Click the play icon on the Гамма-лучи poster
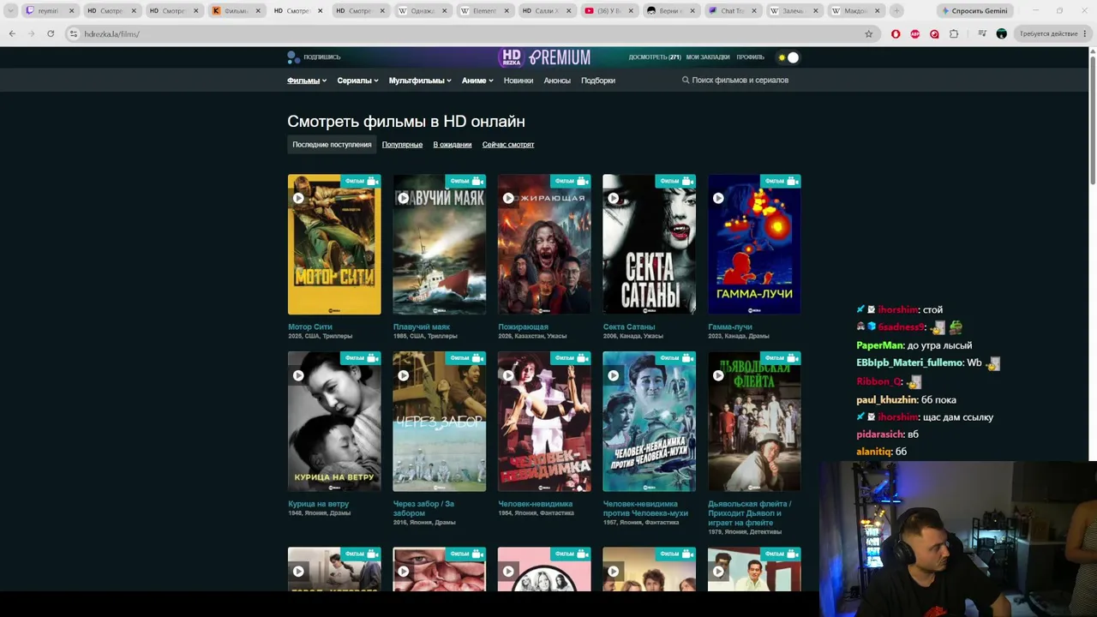 coord(718,198)
